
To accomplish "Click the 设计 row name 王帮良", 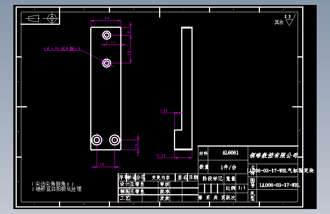I will (137, 184).
